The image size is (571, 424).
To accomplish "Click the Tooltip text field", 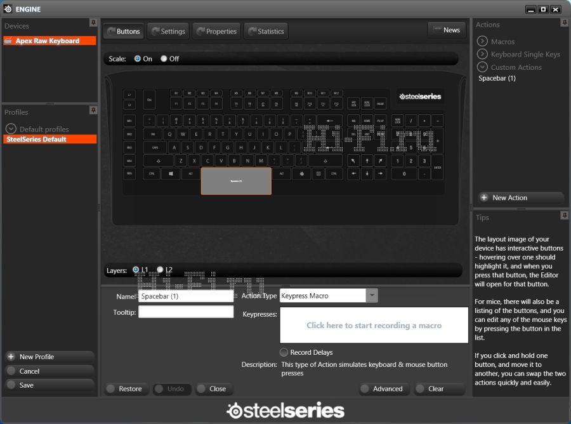I will (186, 312).
